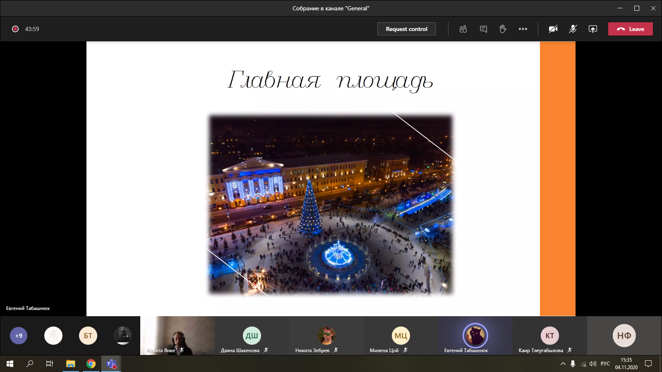Open Windows taskbar search
The image size is (662, 372).
coord(30,364)
